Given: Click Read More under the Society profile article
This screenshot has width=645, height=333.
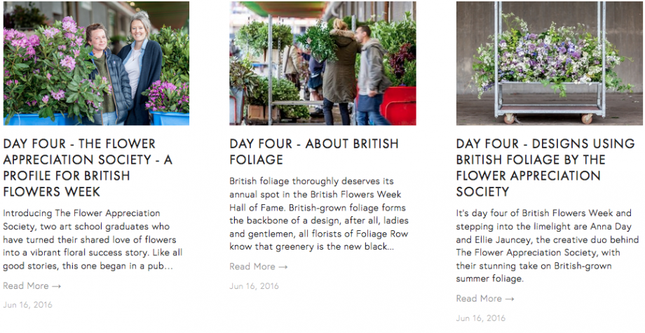Looking at the screenshot, I should (26, 286).
